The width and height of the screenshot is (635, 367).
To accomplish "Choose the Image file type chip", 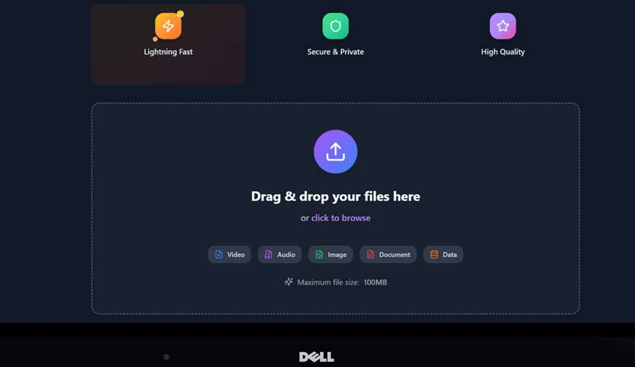I will tap(330, 255).
